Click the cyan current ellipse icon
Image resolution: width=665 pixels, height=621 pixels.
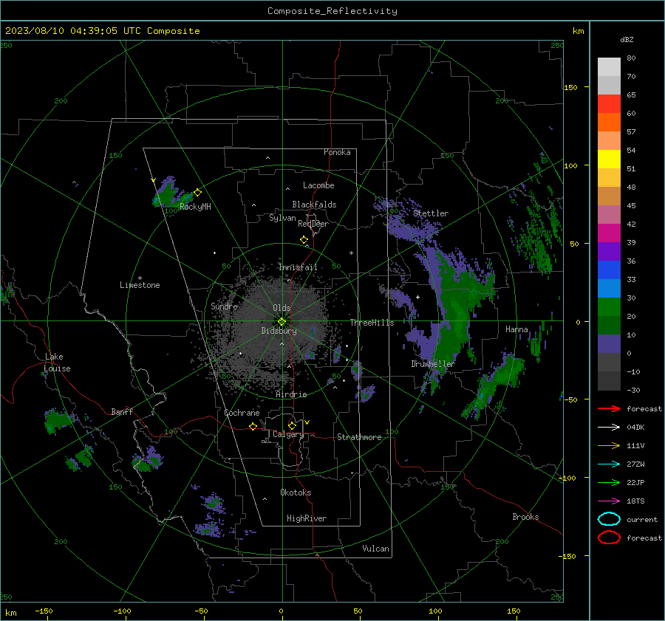(x=609, y=519)
